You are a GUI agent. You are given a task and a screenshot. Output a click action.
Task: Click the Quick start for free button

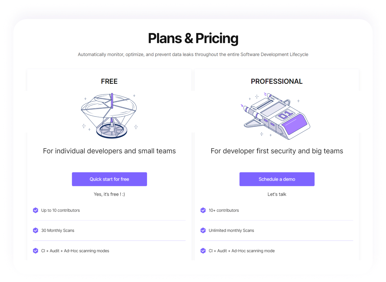coord(109,179)
